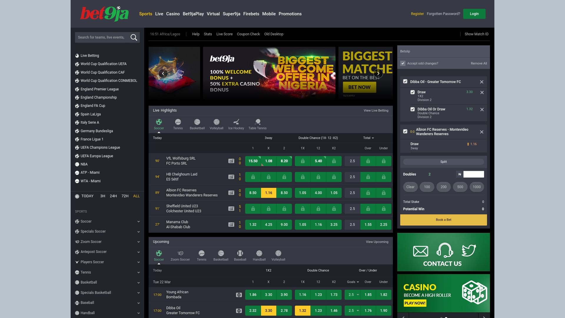Viewport: 565px width, 318px height.
Task: Open the Casino tab
Action: coord(173,14)
